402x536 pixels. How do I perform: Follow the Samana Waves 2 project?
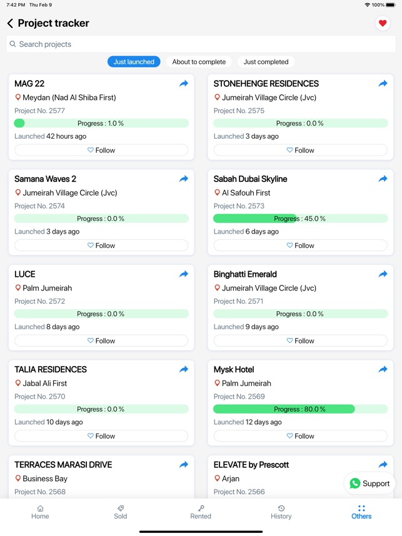pos(101,246)
